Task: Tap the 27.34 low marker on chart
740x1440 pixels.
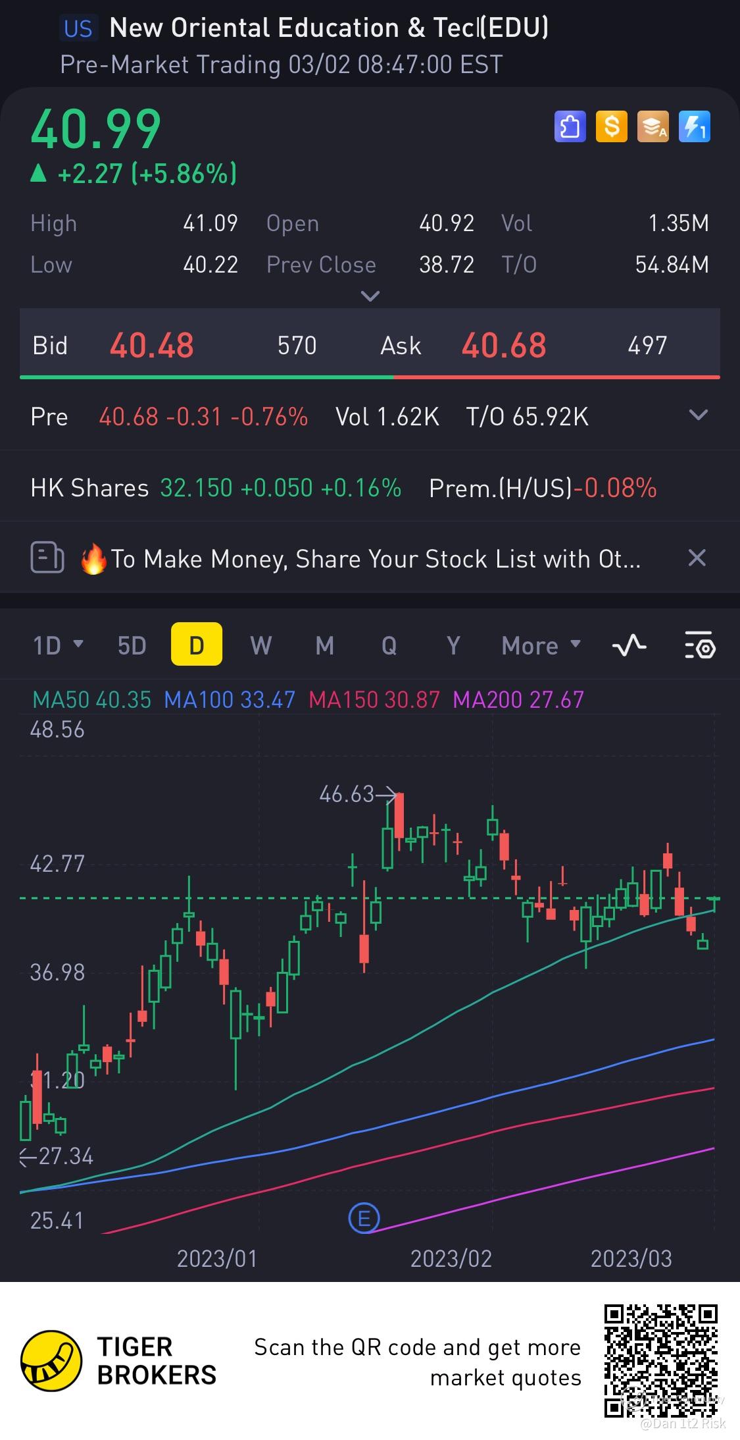Action: point(57,1156)
